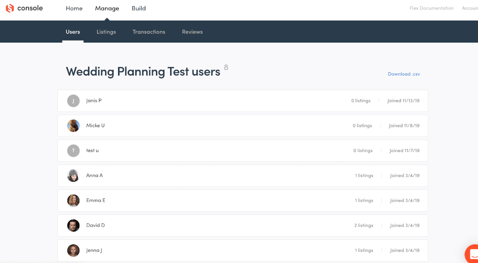This screenshot has width=478, height=263.
Task: Open the orange chat widget
Action: [472, 254]
